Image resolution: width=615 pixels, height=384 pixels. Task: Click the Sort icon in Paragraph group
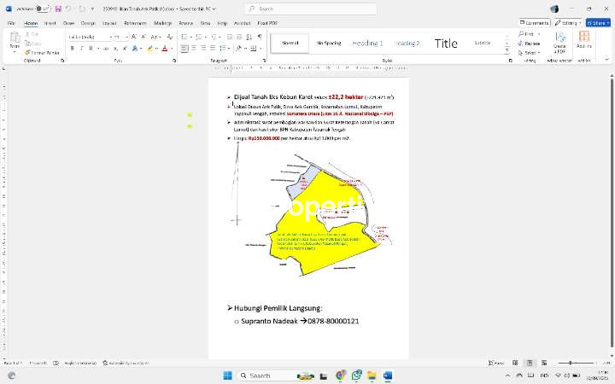[x=249, y=37]
